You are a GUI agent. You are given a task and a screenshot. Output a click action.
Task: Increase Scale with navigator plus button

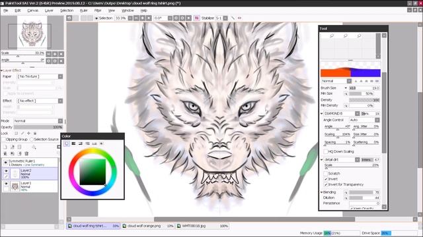[55, 54]
